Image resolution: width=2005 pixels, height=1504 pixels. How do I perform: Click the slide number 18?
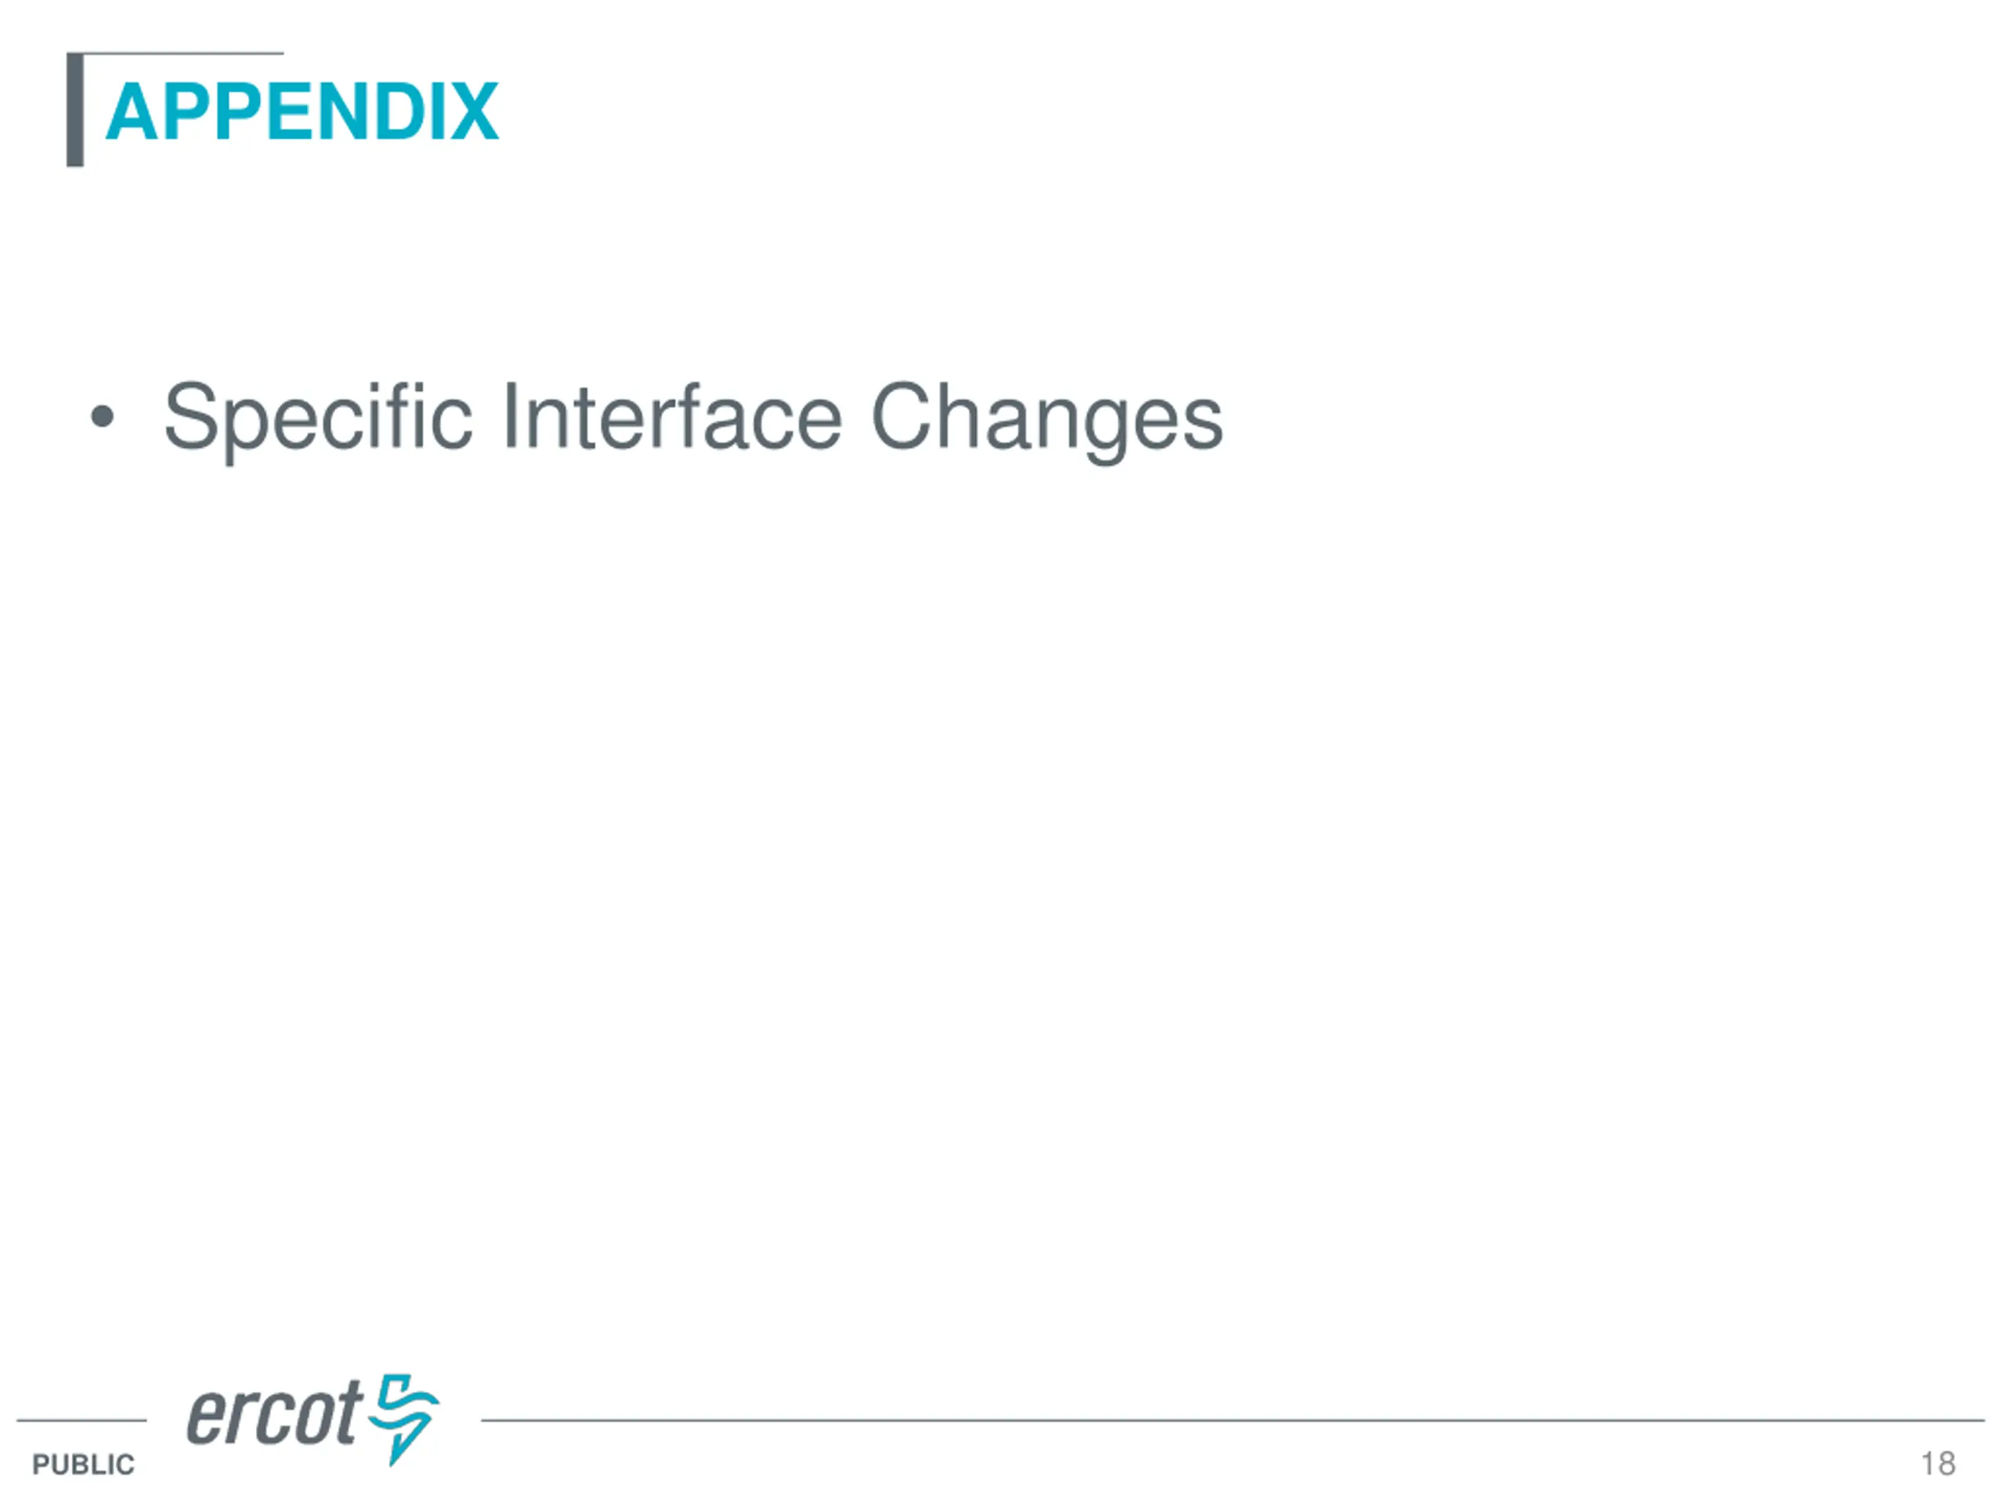1938,1463
